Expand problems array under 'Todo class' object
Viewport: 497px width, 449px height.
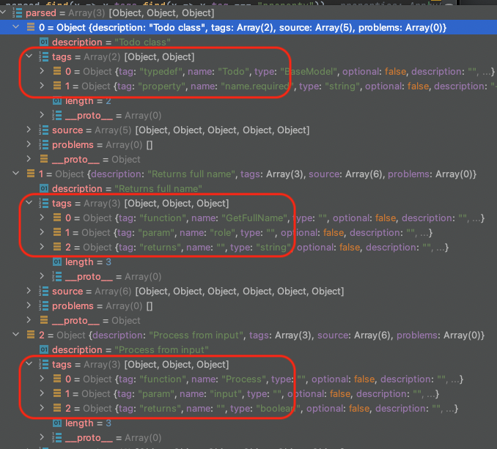pyautogui.click(x=29, y=144)
